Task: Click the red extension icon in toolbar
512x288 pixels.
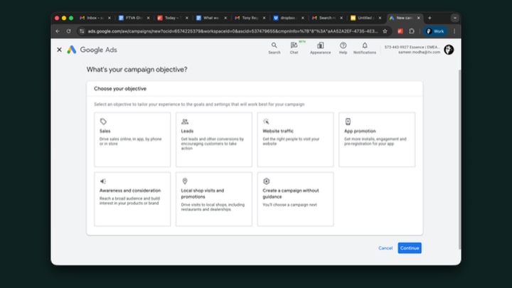Action: coord(400,31)
